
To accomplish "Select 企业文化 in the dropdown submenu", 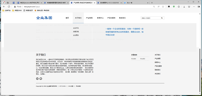I will pos(76,28).
